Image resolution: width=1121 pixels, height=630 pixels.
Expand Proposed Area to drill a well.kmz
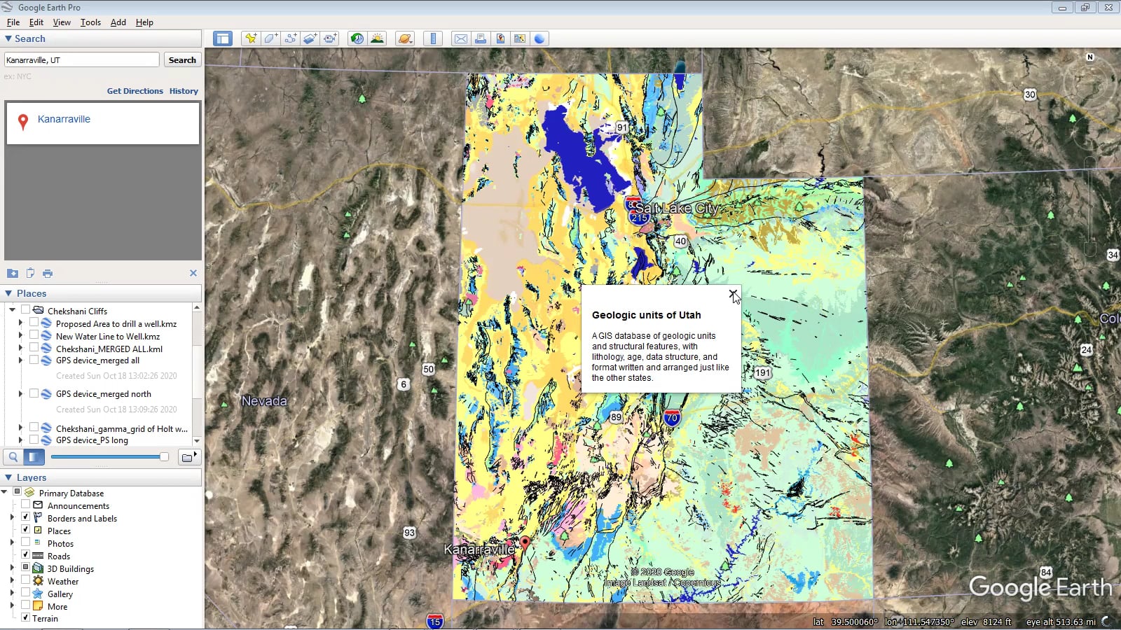[20, 323]
